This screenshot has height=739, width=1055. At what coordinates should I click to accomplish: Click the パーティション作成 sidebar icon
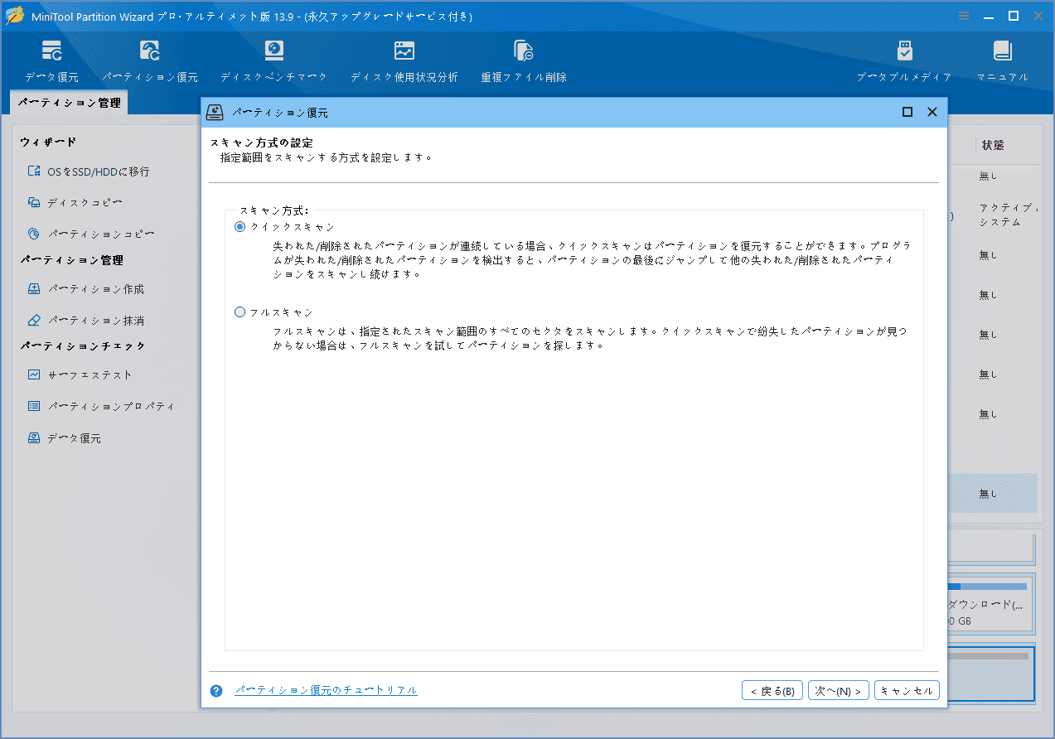pyautogui.click(x=34, y=289)
